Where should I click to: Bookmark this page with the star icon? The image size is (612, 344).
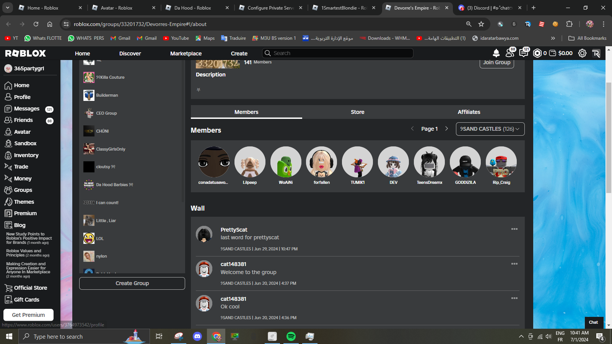[x=481, y=24]
